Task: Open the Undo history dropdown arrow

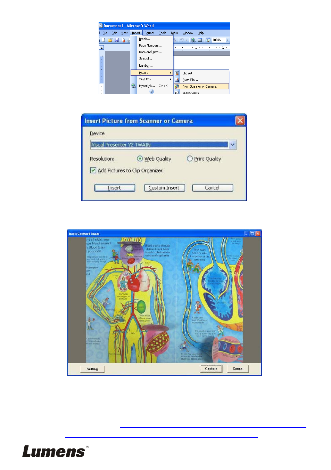Action: pos(187,40)
